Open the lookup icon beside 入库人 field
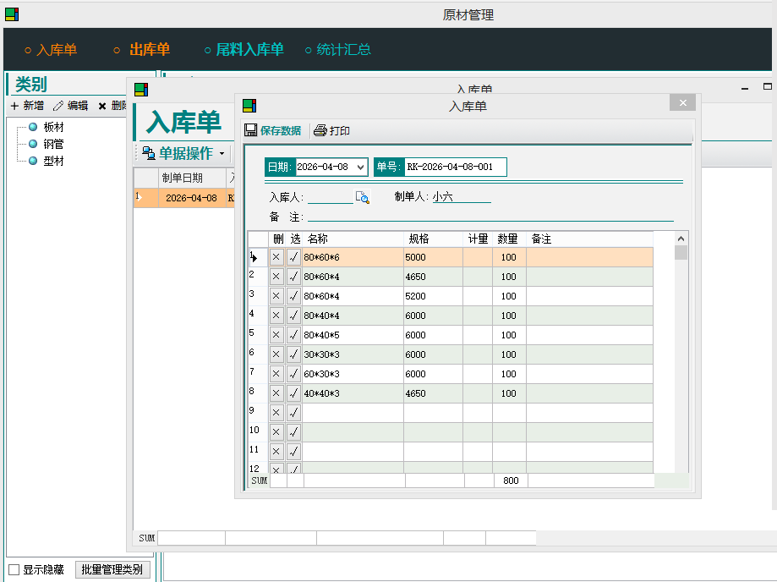 (x=362, y=197)
